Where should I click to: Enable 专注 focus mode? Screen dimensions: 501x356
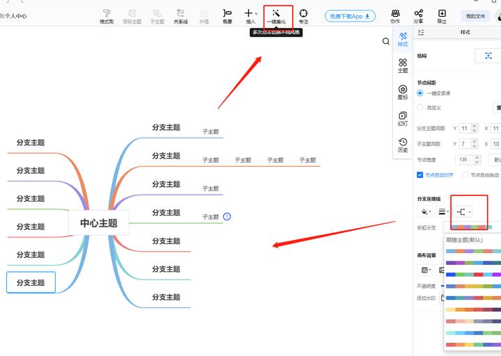[x=303, y=16]
